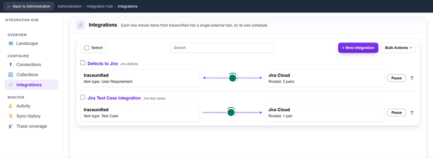The image size is (433, 158).
Task: Tick the Defects to Jira checkbox
Action: pyautogui.click(x=83, y=63)
